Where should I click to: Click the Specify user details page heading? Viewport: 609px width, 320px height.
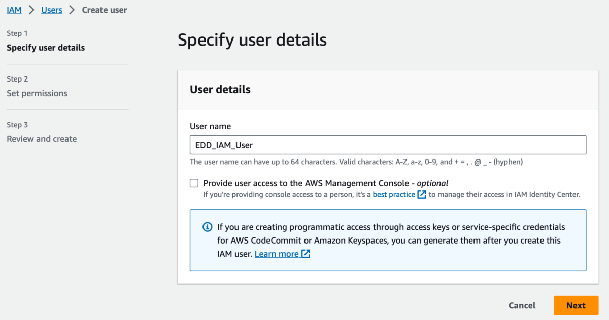(252, 40)
